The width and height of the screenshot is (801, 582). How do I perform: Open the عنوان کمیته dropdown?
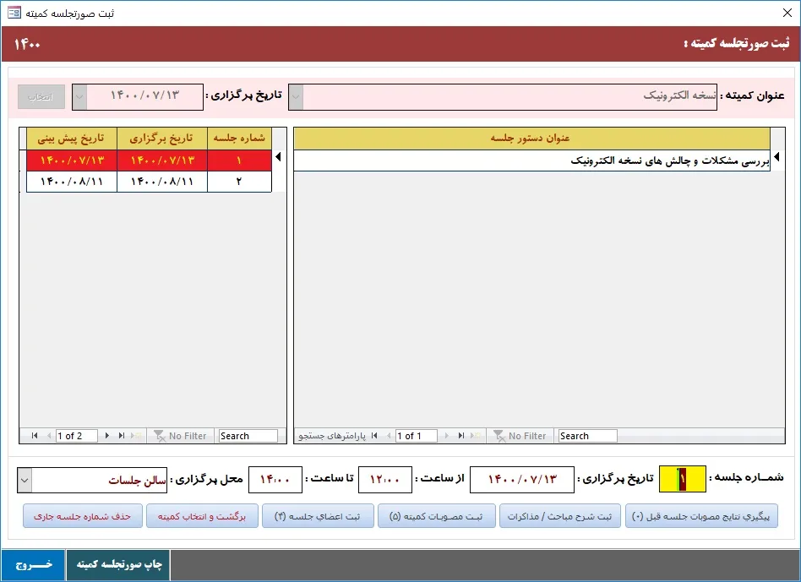pos(296,96)
